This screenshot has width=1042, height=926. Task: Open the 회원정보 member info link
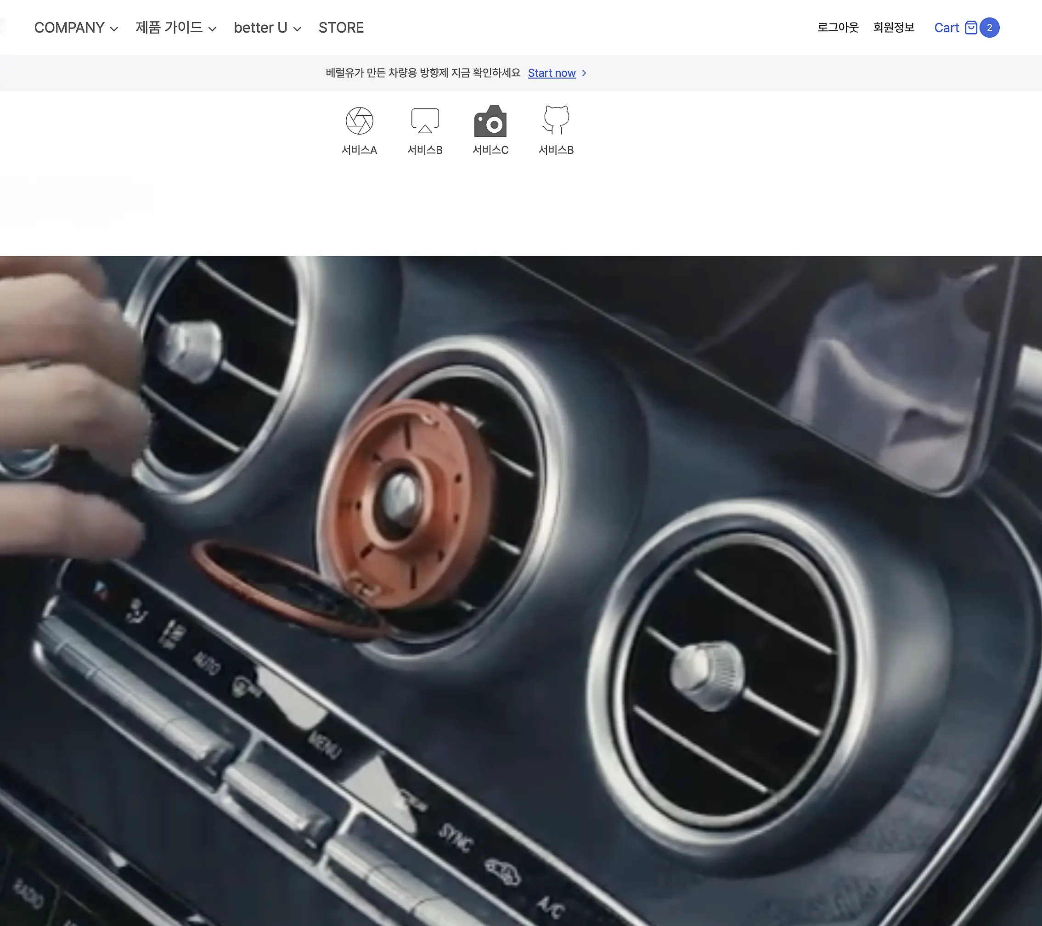893,28
